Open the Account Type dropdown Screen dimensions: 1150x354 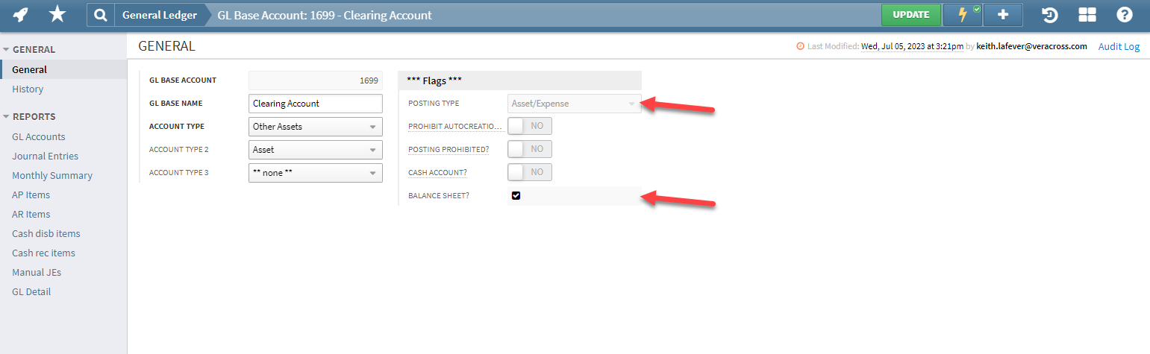pyautogui.click(x=315, y=127)
